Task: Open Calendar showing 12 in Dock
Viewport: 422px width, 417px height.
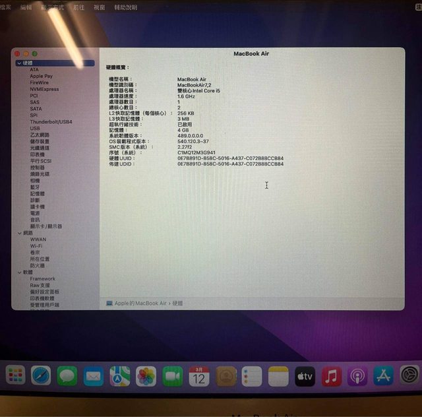Action: click(x=199, y=376)
